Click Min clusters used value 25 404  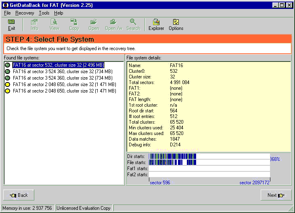[x=176, y=128]
